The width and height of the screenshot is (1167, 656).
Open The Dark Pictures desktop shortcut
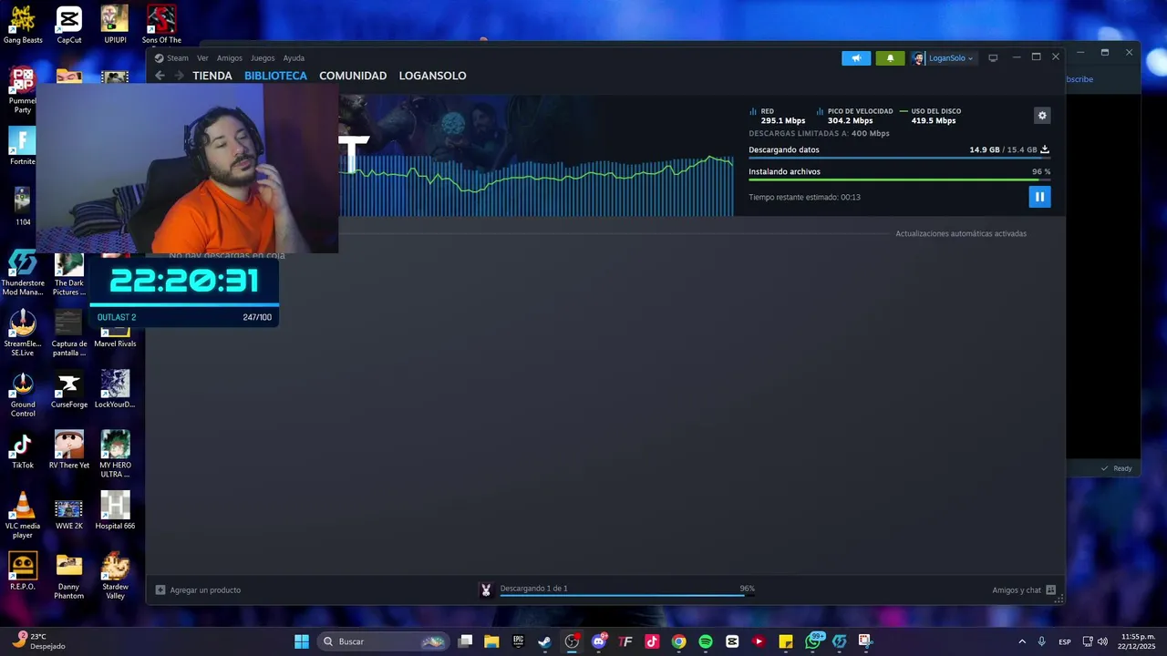pos(69,274)
